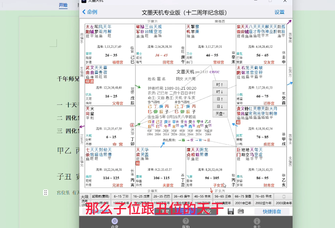This screenshot has width=335, height=228.
Task: Click the purple arrow at chart top-right corner
Action: [289, 22]
